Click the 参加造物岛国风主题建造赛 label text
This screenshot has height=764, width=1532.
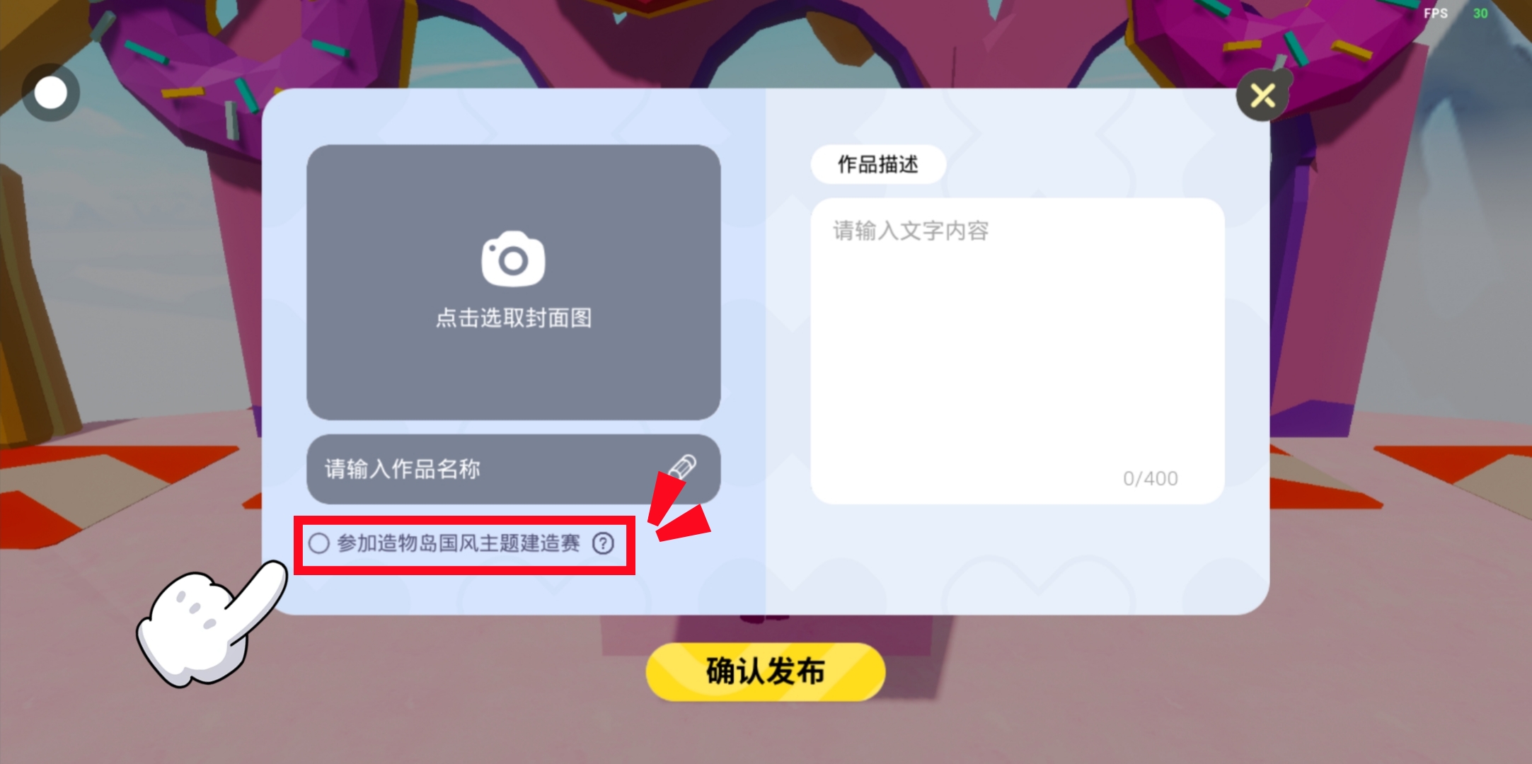point(459,543)
